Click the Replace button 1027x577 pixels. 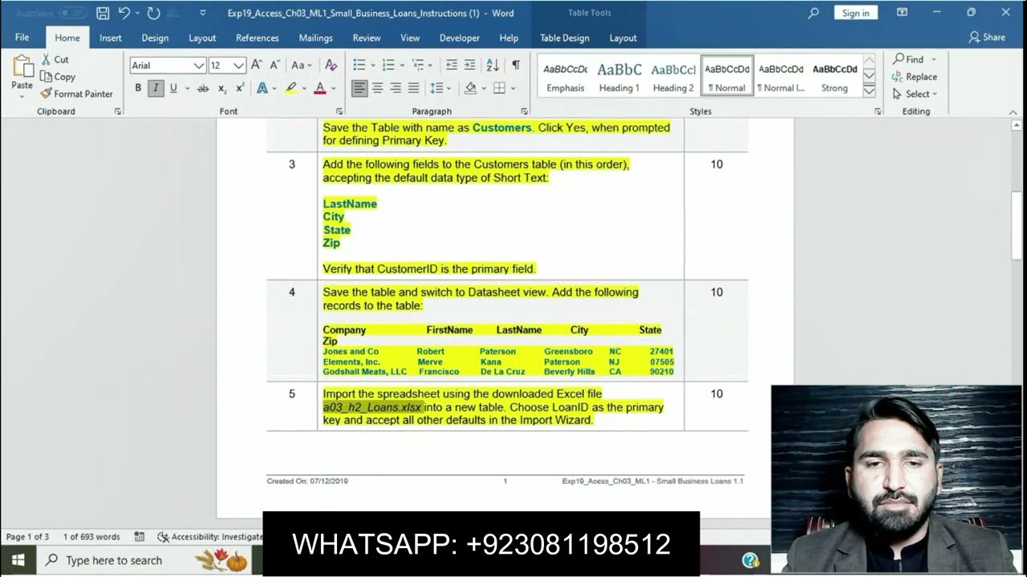point(914,77)
